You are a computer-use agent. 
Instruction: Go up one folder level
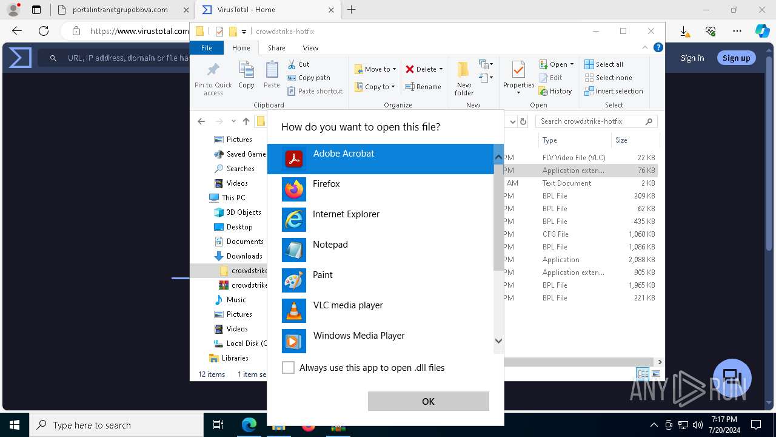point(246,121)
